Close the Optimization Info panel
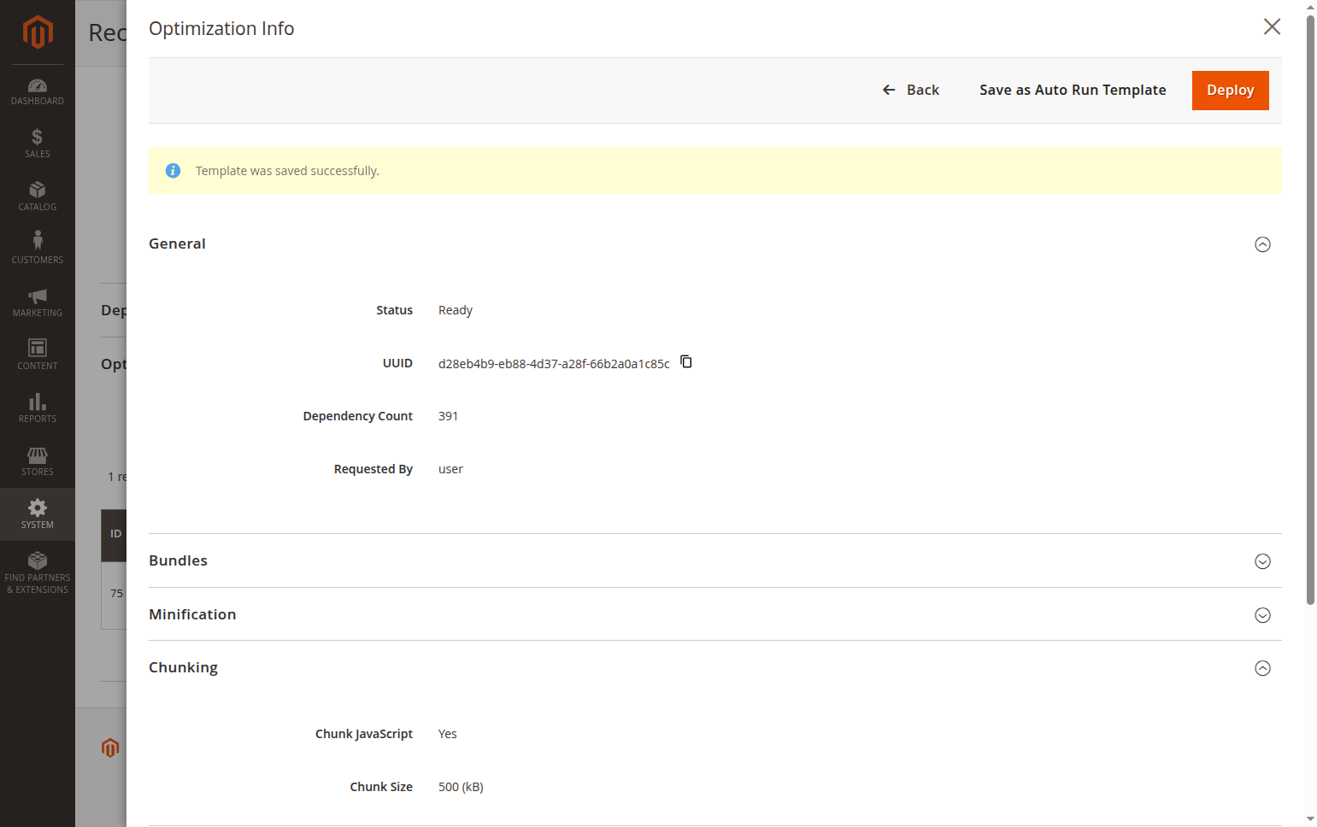The image size is (1317, 827). 1272,26
